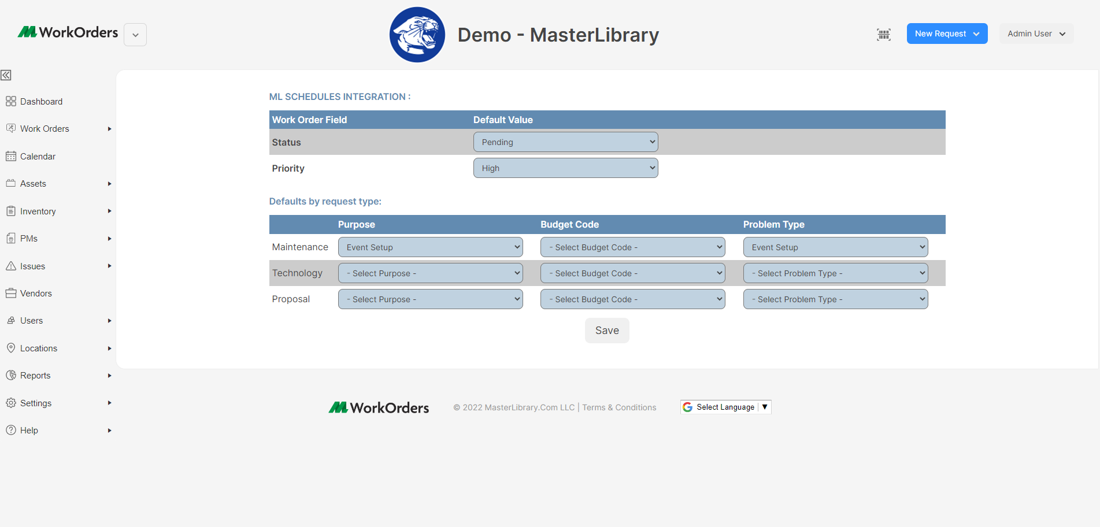Open the app switcher dropdown next to WorkOrders
The image size is (1100, 527).
(x=135, y=35)
